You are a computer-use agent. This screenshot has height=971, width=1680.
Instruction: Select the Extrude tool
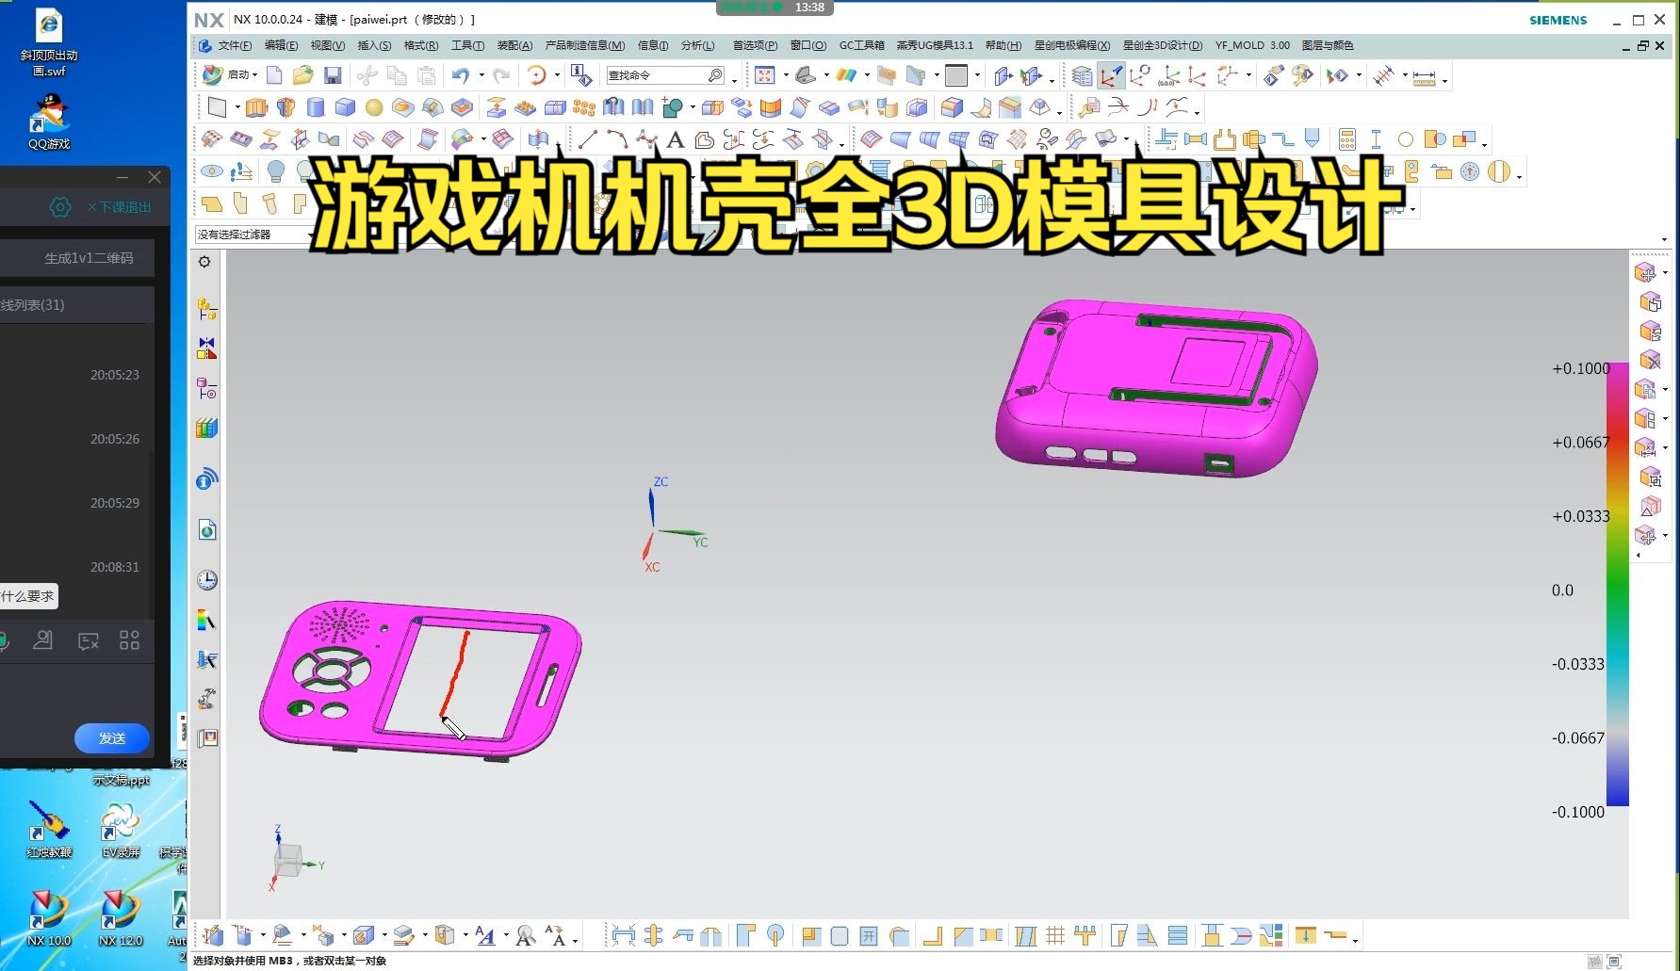pyautogui.click(x=255, y=107)
